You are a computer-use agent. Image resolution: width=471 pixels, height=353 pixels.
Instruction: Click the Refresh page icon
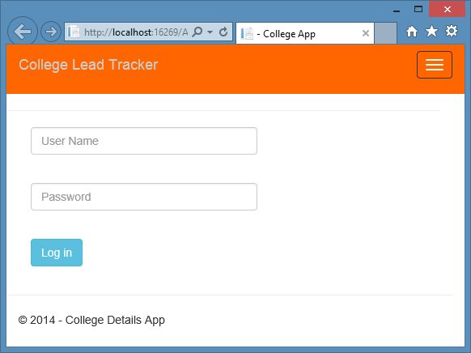coord(223,32)
